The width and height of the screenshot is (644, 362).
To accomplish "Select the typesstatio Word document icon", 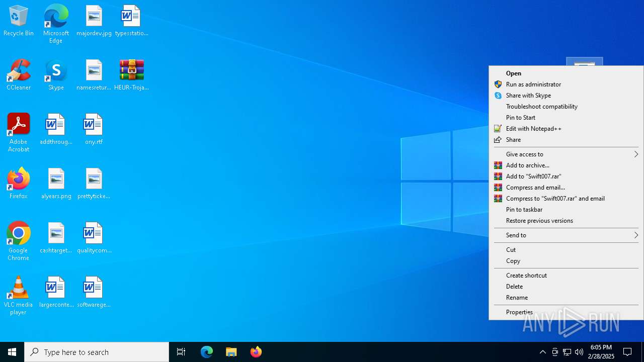I will (x=131, y=21).
